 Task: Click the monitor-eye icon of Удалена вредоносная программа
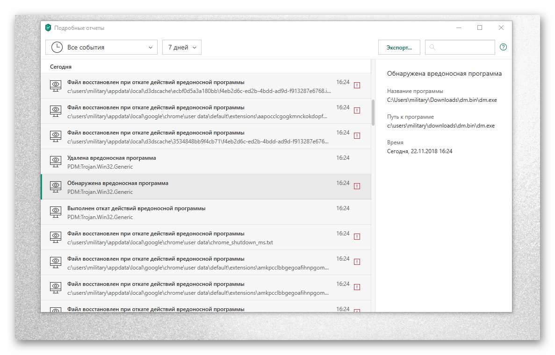pos(56,162)
